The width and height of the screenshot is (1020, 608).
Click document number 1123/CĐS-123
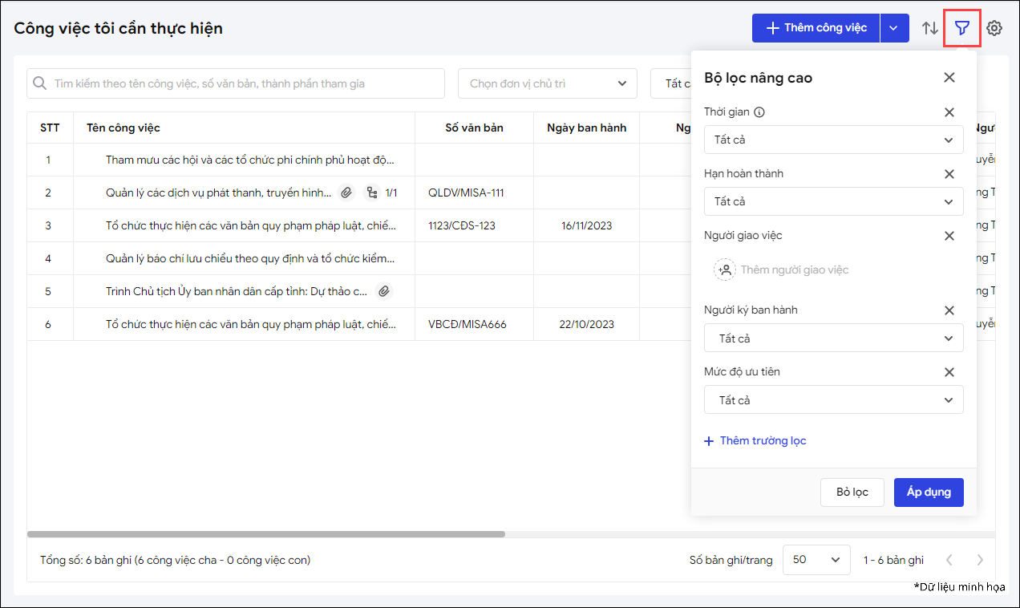462,225
